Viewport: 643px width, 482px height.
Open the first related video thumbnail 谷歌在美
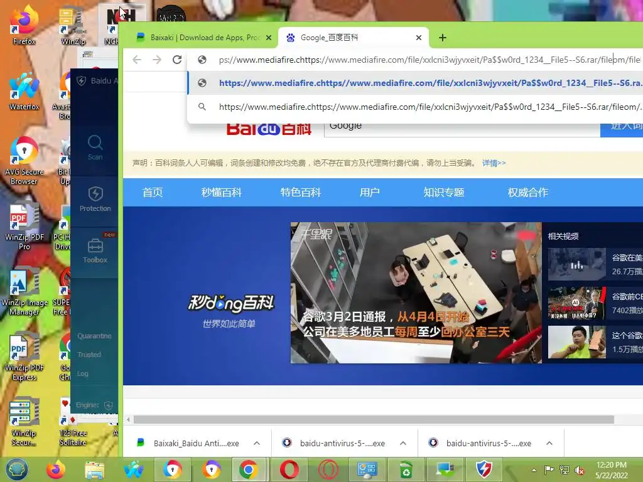click(x=576, y=264)
